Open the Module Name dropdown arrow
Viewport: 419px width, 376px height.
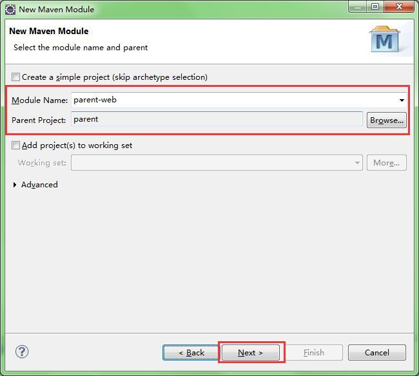click(402, 100)
